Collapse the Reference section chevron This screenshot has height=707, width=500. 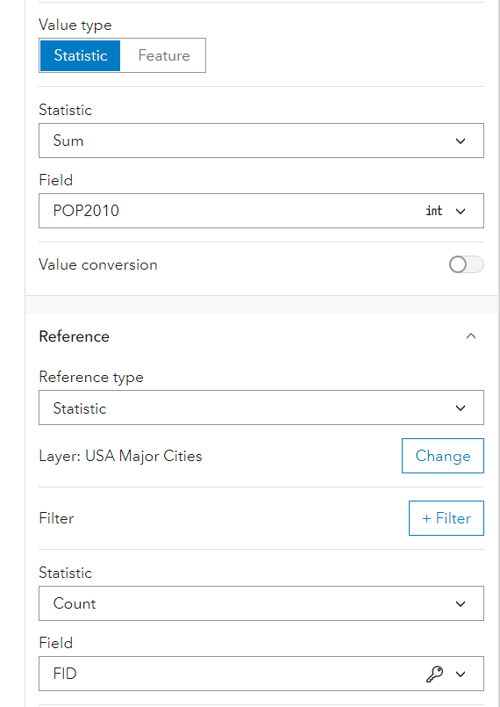tap(471, 336)
